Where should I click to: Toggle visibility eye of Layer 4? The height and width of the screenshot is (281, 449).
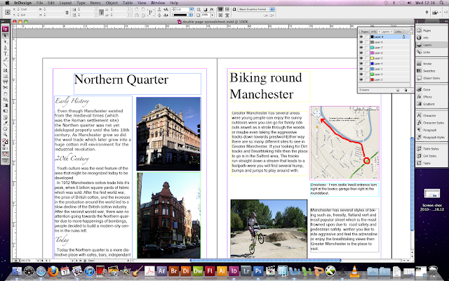point(361,64)
